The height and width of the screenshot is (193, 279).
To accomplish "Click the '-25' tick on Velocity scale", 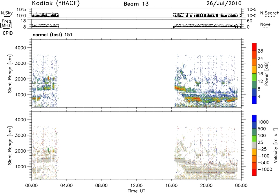I will [262, 149].
